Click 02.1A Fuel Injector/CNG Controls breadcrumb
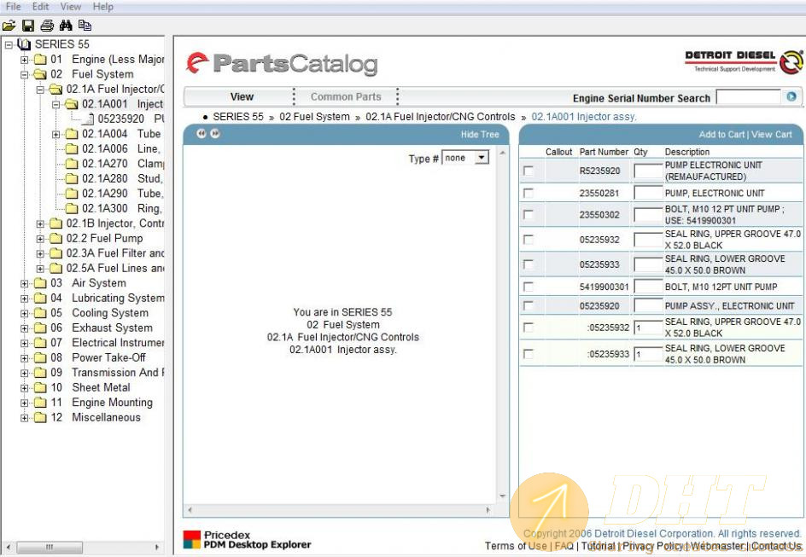This screenshot has width=806, height=557. click(440, 117)
